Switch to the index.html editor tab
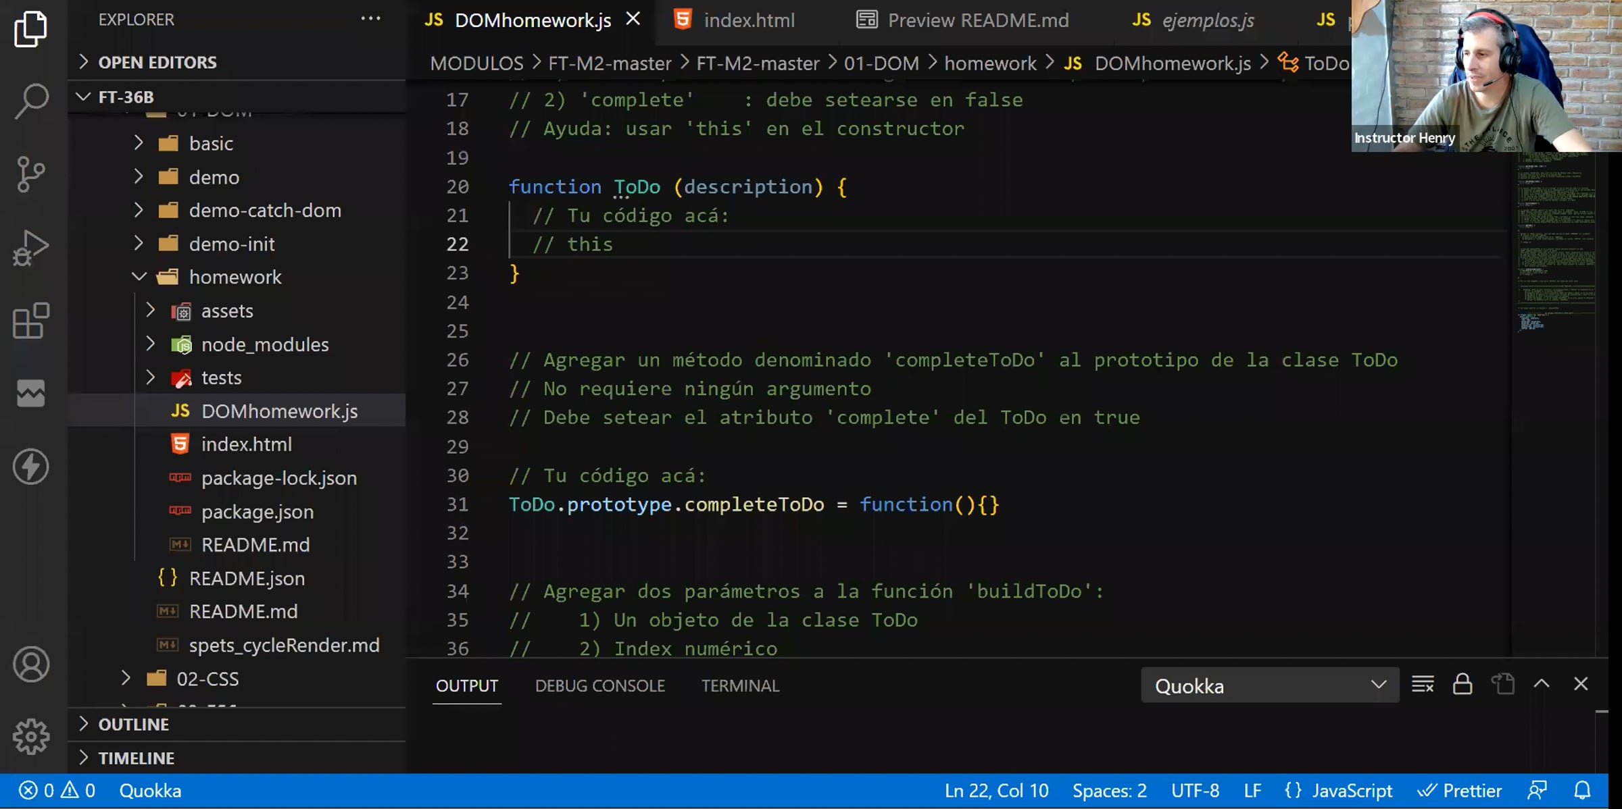1622x809 pixels. point(748,20)
